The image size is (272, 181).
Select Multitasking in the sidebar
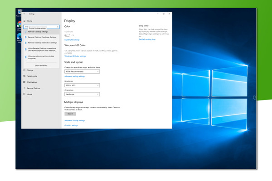(x=32, y=82)
